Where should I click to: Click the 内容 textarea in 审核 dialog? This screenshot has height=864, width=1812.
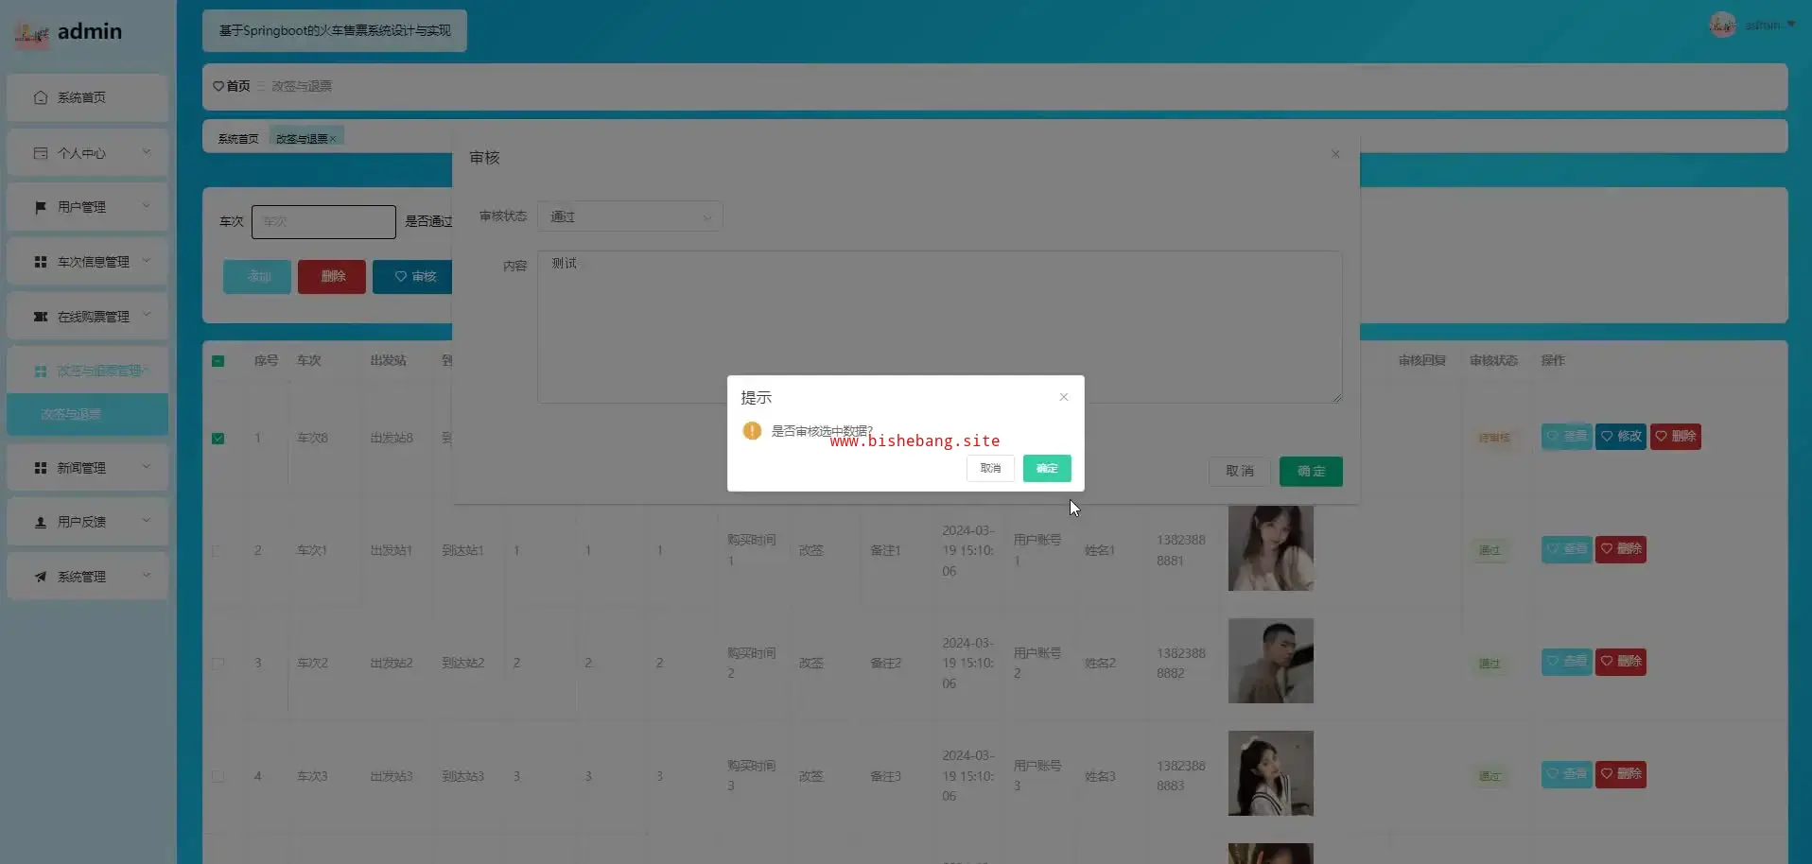coord(939,326)
